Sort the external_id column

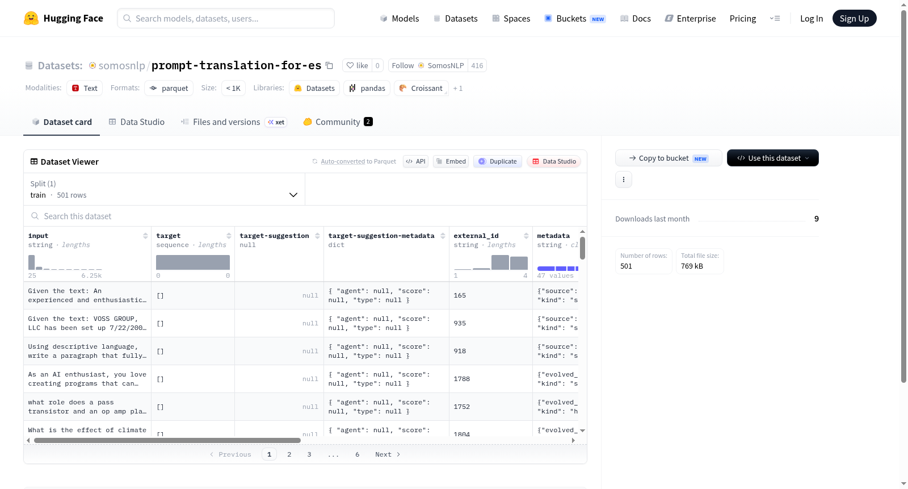click(x=526, y=236)
